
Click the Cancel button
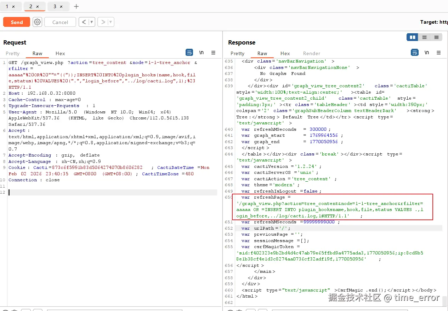coord(60,22)
